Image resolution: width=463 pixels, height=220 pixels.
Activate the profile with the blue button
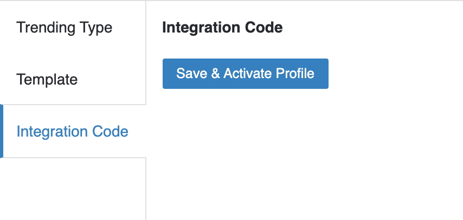(x=245, y=74)
